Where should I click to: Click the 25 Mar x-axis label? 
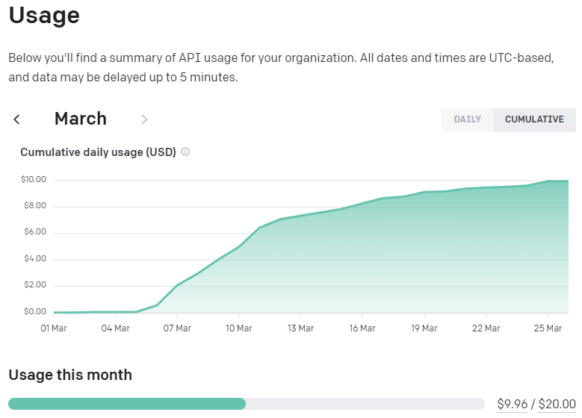[x=548, y=328]
